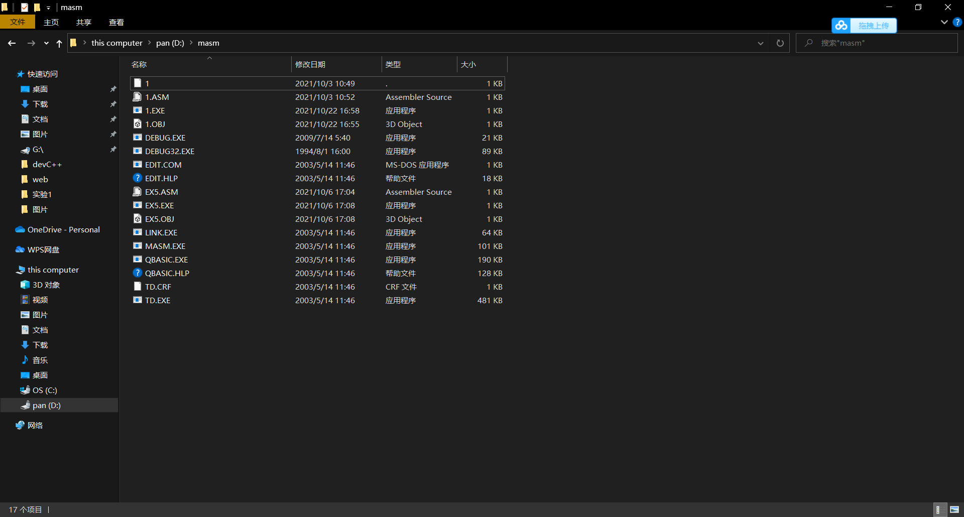Click pan (D:) in the address breadcrumb
Image resolution: width=964 pixels, height=517 pixels.
pos(170,43)
